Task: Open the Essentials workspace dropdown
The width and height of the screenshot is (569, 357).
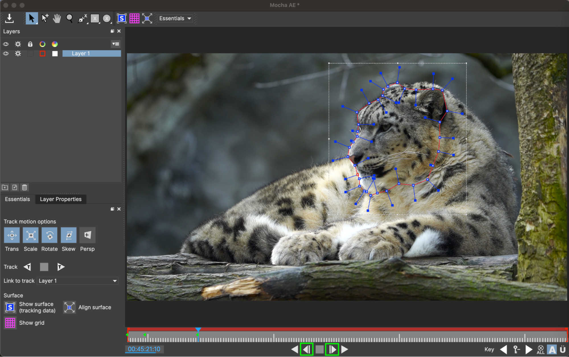Action: [175, 18]
